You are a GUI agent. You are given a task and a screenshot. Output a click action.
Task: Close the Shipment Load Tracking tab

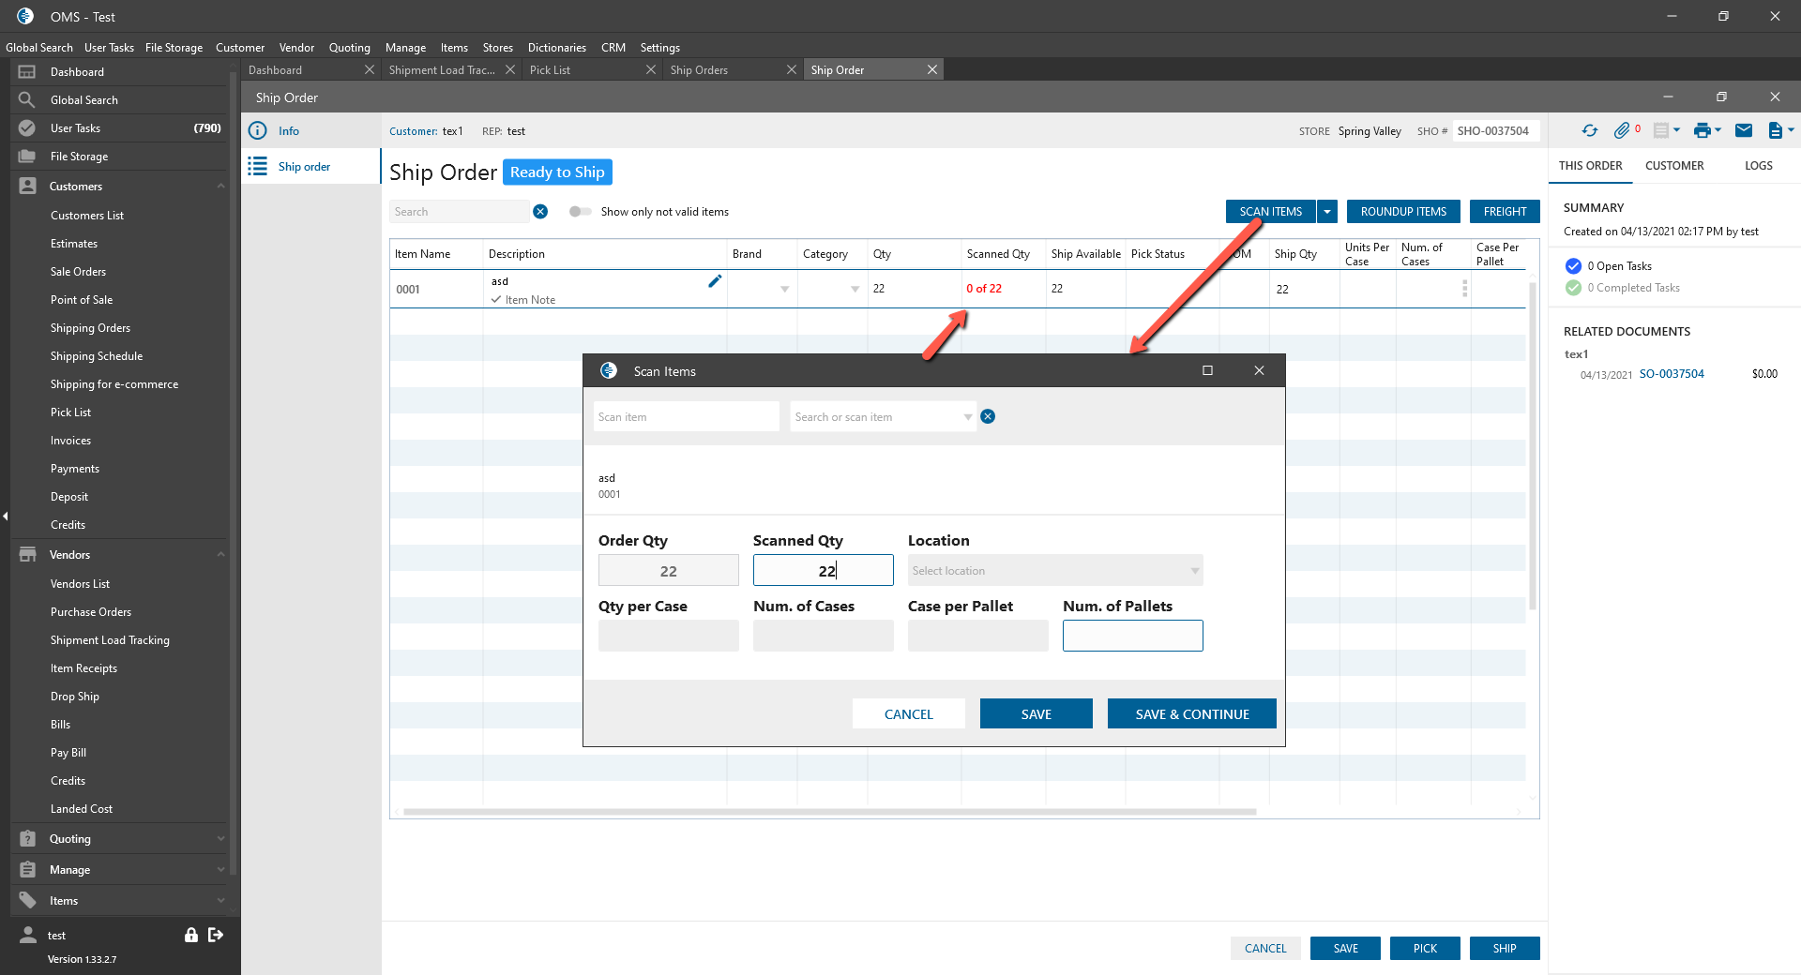tap(510, 70)
